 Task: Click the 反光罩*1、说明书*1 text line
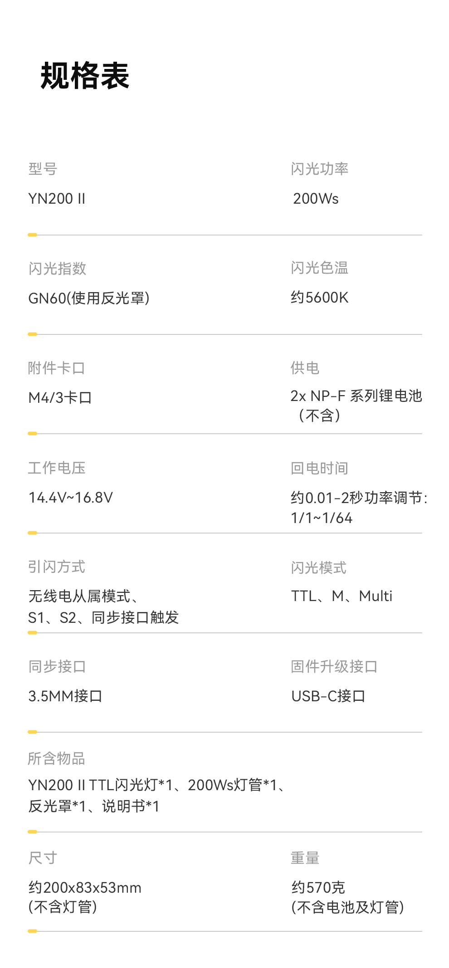(x=94, y=806)
